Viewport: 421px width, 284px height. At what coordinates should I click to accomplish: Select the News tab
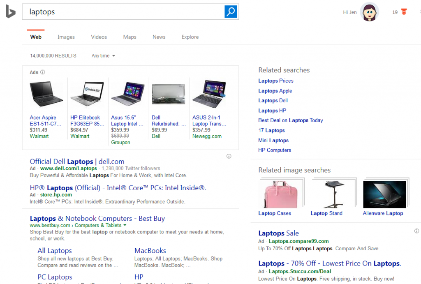point(159,37)
